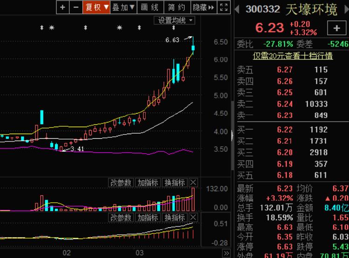Click 换指标 in the MACD panel

pos(175,218)
